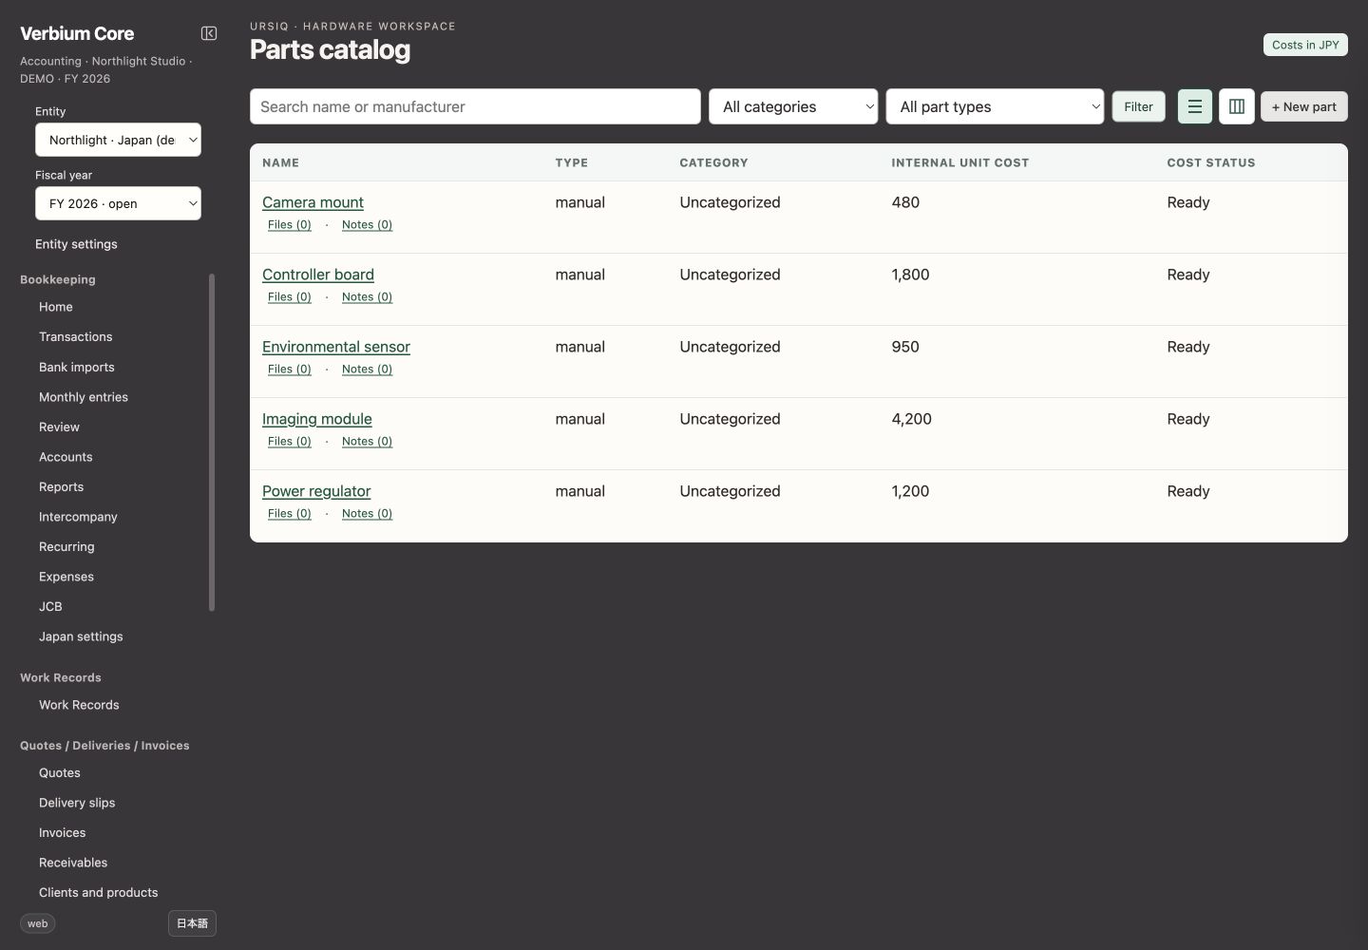Image resolution: width=1368 pixels, height=950 pixels.
Task: Open Entity settings in sidebar
Action: (x=76, y=244)
